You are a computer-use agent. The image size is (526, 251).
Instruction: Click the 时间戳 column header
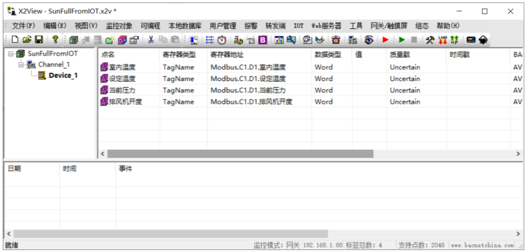pos(478,55)
